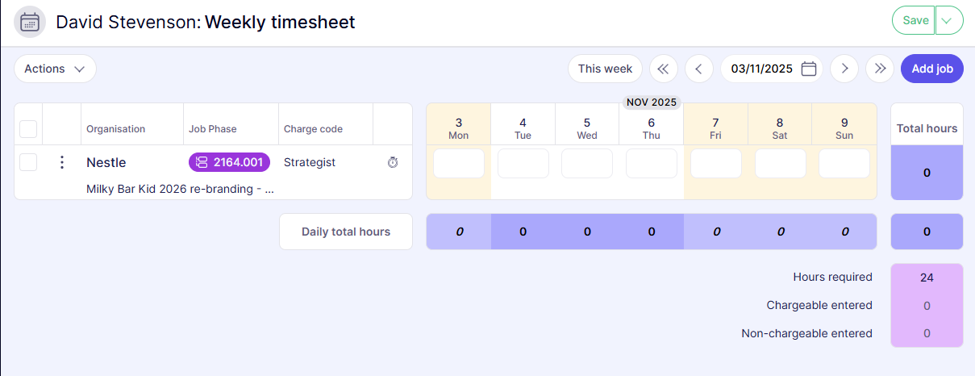Image resolution: width=975 pixels, height=376 pixels.
Task: Jump forward several weeks with double-right arrows
Action: 880,69
